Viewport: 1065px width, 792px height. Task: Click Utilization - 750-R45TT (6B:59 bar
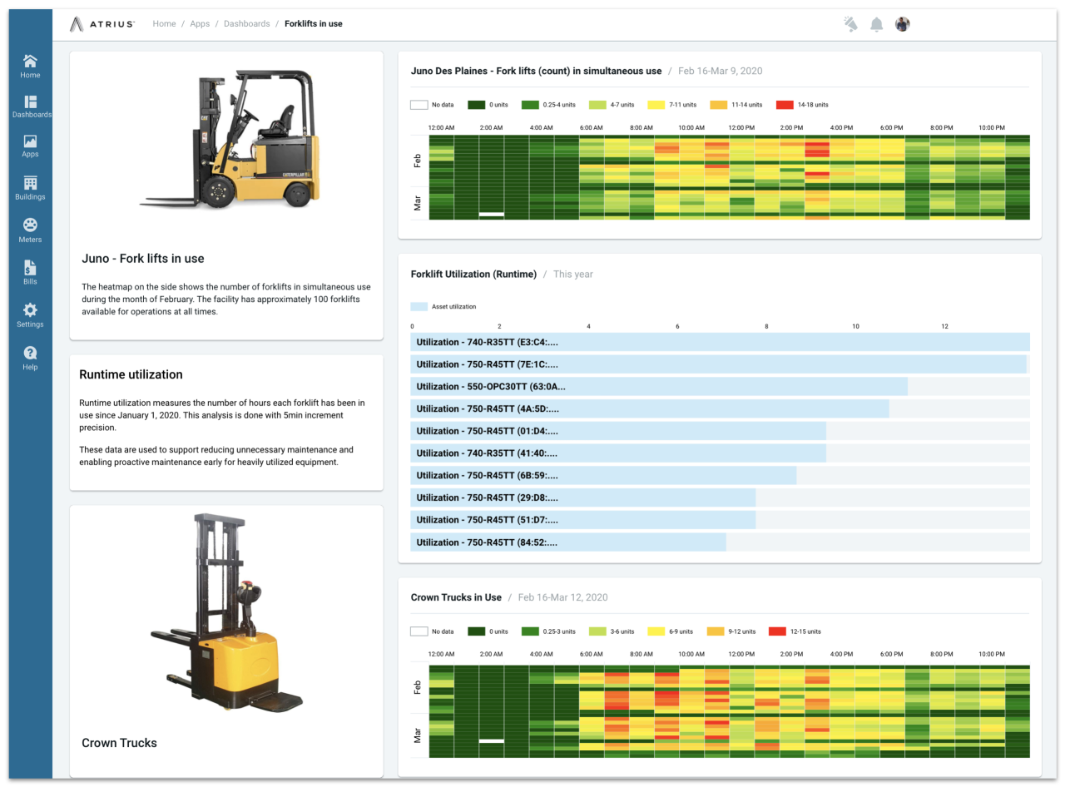pos(603,475)
